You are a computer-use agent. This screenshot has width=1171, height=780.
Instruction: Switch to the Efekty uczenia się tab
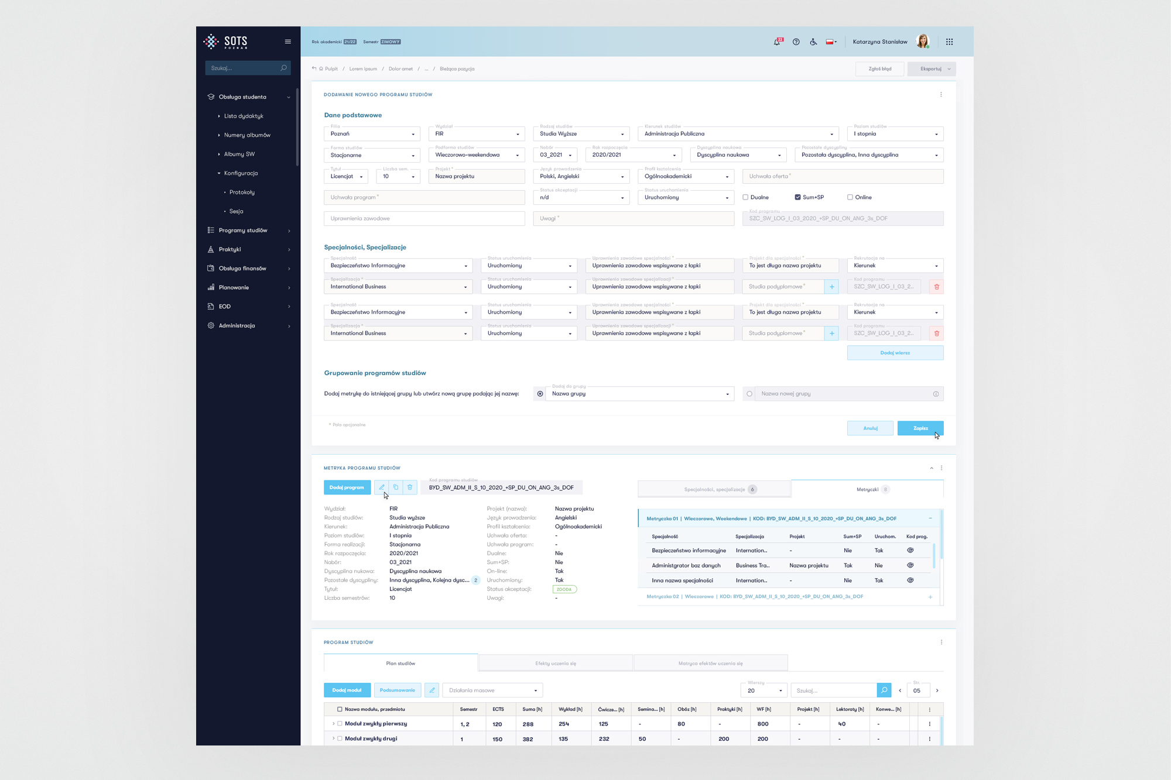point(555,664)
